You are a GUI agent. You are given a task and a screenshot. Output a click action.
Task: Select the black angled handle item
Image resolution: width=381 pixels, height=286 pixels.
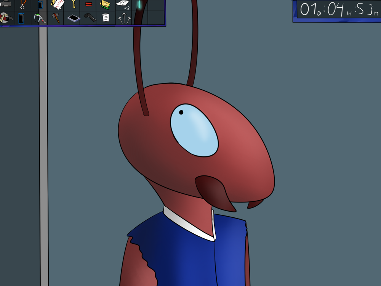tap(89, 18)
